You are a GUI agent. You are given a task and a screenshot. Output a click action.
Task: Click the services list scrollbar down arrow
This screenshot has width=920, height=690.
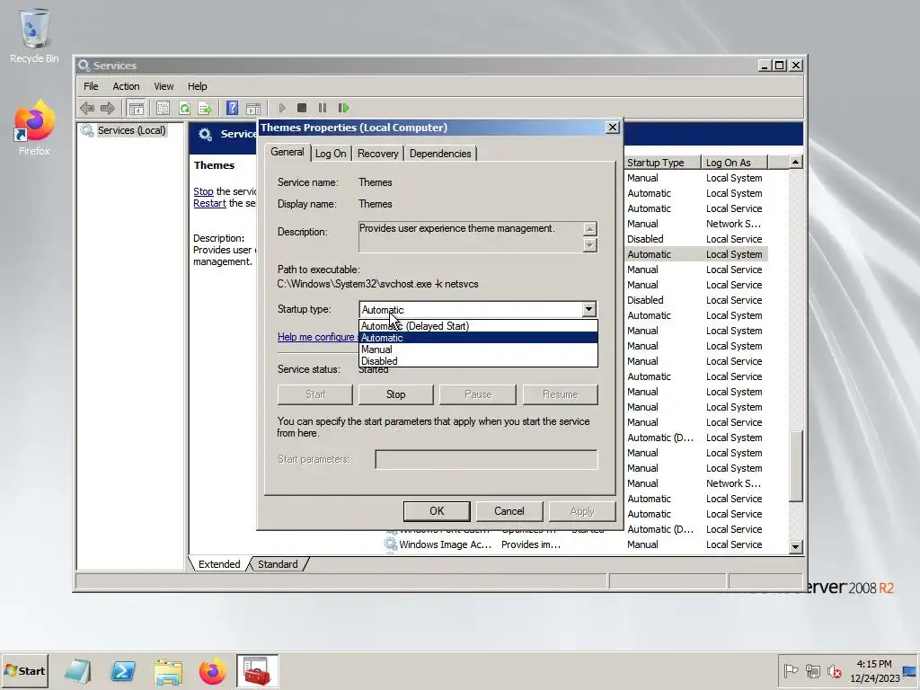click(x=796, y=547)
